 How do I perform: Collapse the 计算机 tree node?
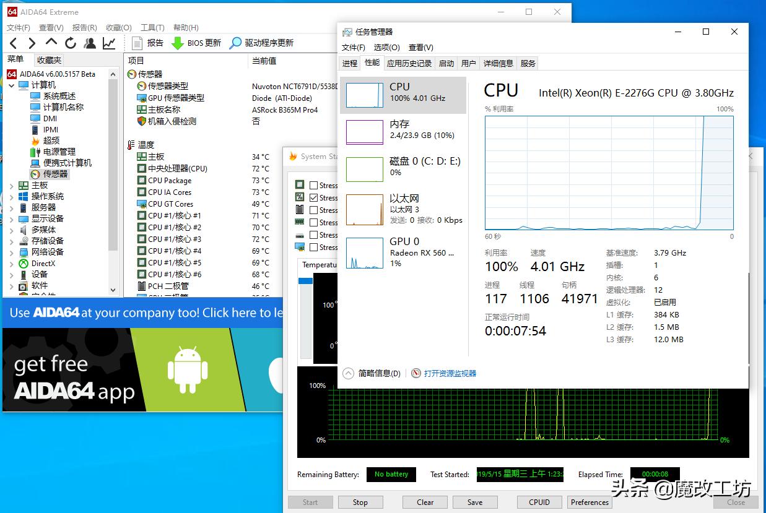12,85
